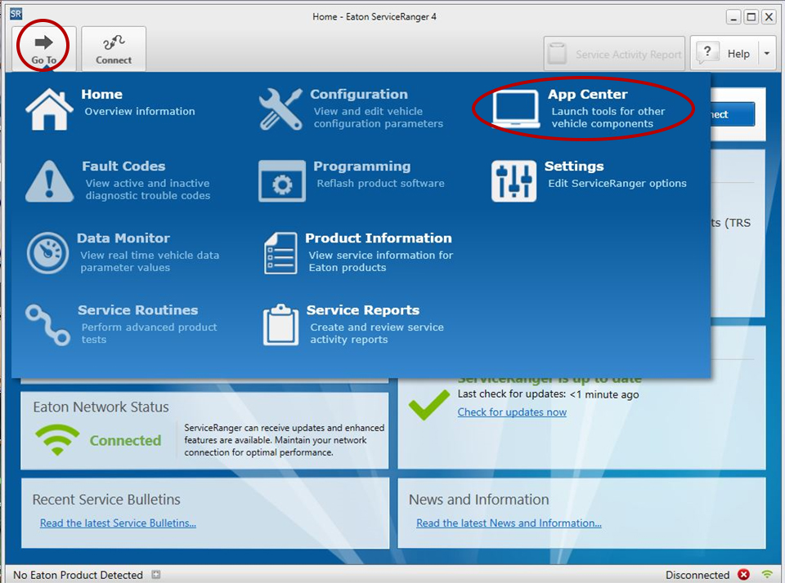Choose the Configuration menu title
785x583 pixels.
click(x=359, y=94)
